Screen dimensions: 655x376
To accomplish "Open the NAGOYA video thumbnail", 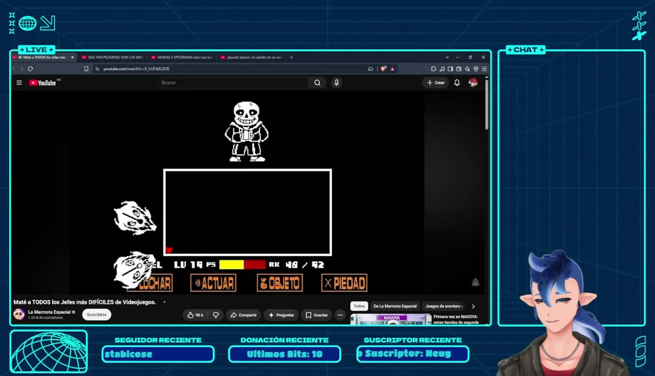I will [391, 319].
